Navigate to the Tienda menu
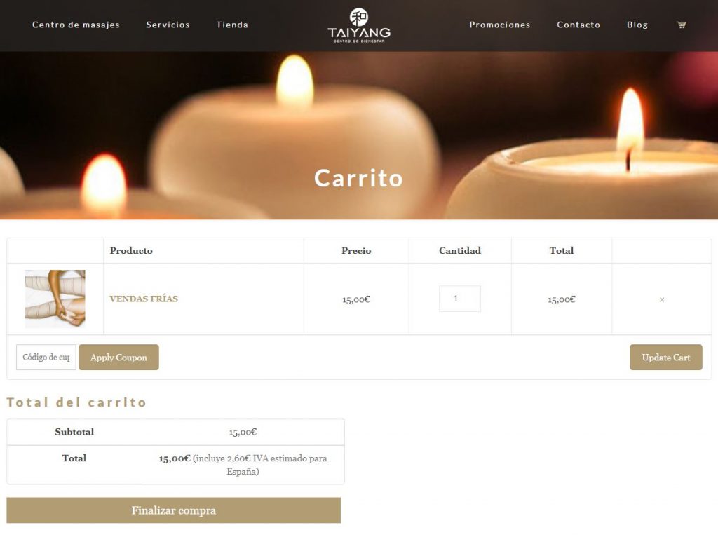 click(231, 25)
